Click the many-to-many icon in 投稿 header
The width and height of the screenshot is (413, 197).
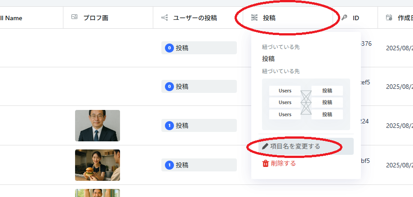click(254, 18)
